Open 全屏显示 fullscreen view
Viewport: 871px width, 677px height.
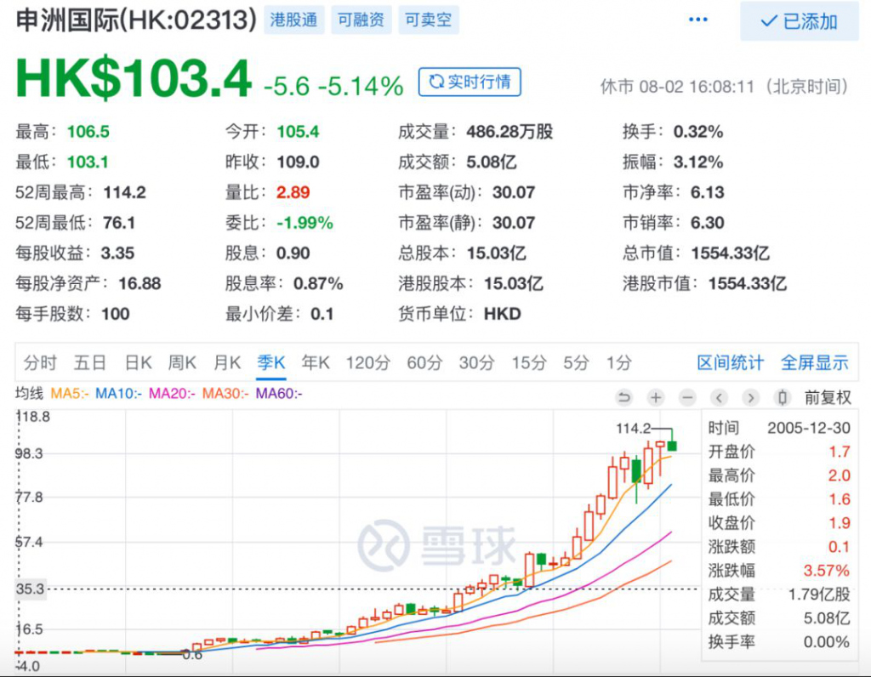[x=814, y=362]
